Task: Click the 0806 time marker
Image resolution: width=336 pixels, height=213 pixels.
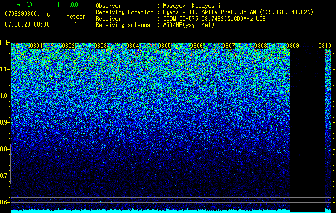Action: pos(197,46)
